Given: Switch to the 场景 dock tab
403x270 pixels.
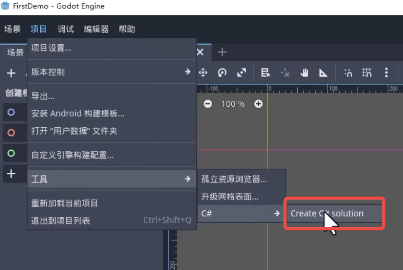Looking at the screenshot, I should click(14, 53).
